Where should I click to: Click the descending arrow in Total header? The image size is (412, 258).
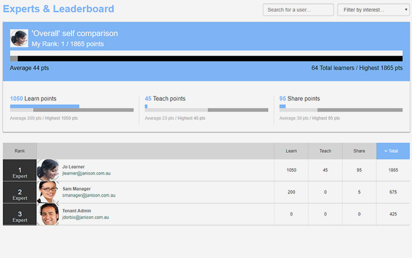click(386, 151)
